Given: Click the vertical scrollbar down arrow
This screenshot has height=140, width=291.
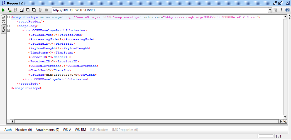Looking at the screenshot, I should point(285,117).
